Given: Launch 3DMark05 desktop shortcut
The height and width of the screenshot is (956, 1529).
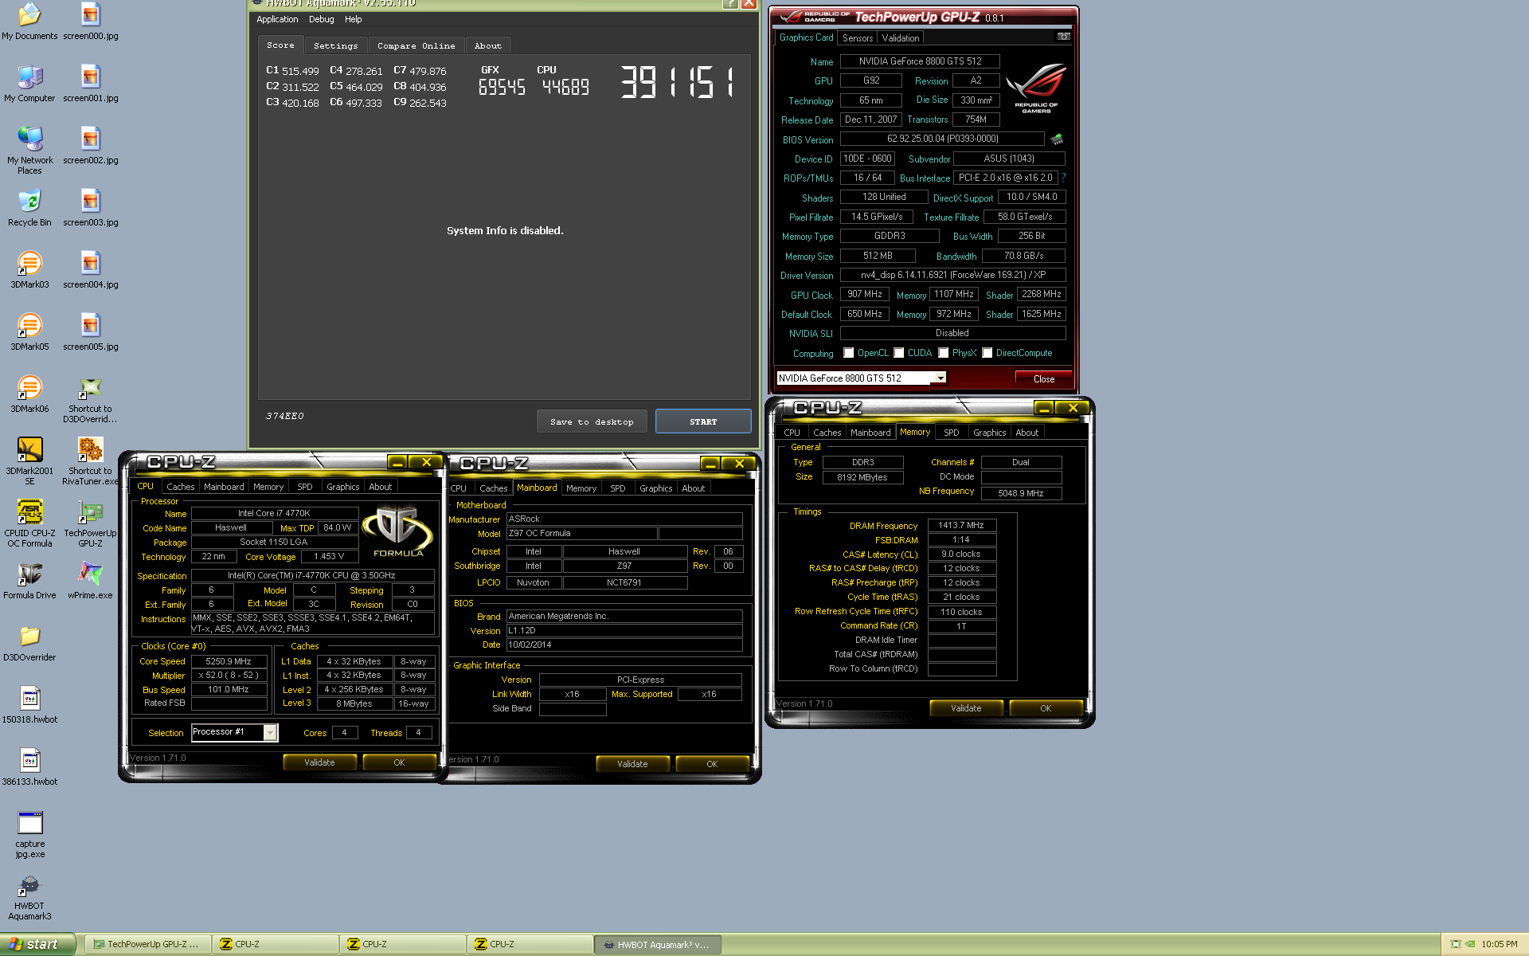Looking at the screenshot, I should click(29, 332).
